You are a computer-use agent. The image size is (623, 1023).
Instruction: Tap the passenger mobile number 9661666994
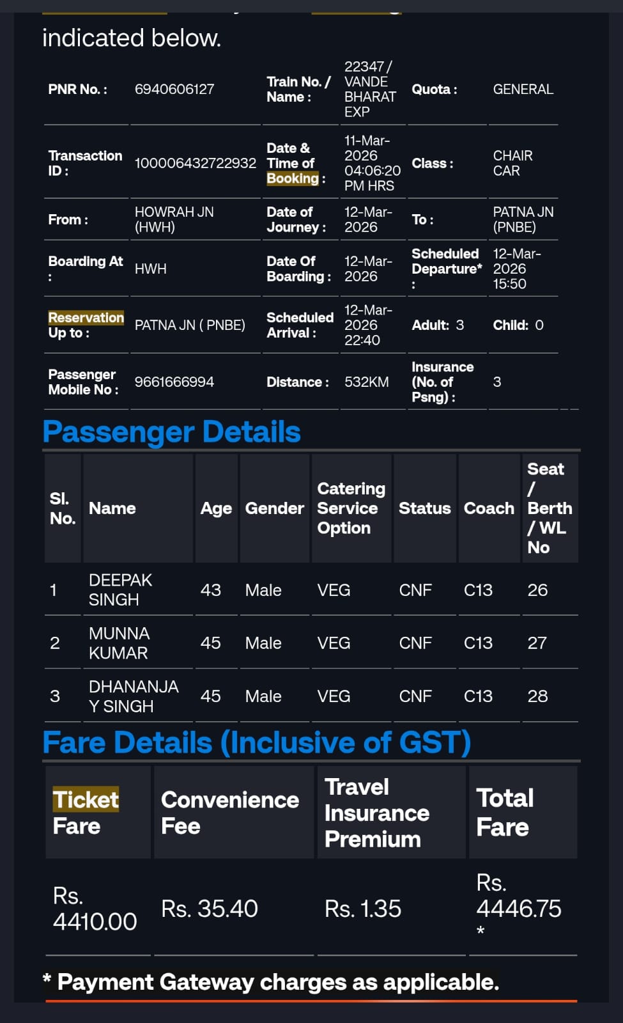[174, 382]
